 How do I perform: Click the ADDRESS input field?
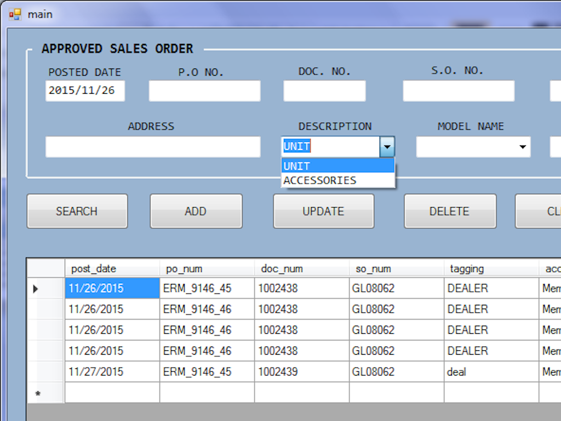[152, 147]
